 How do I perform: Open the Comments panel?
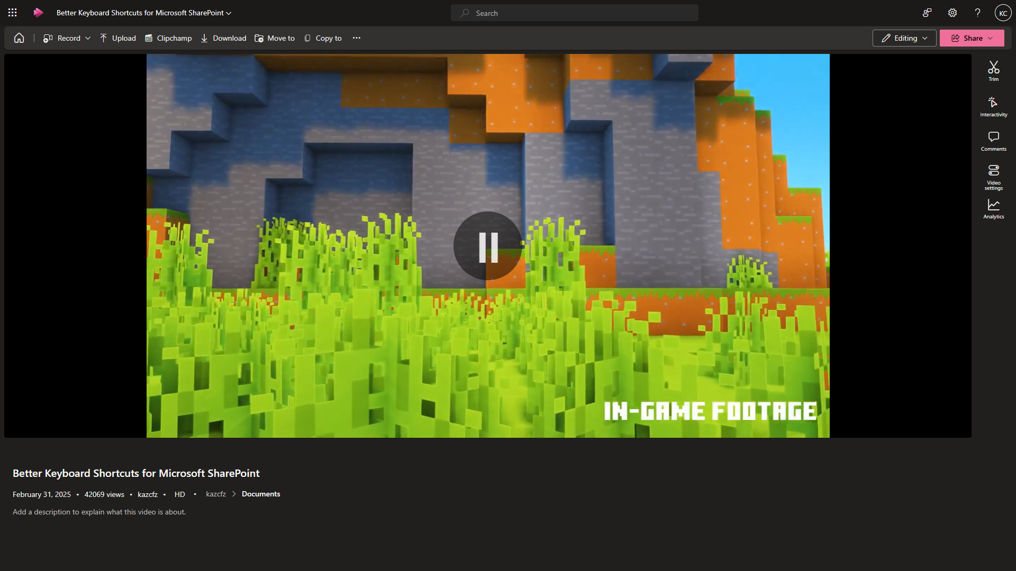point(993,141)
